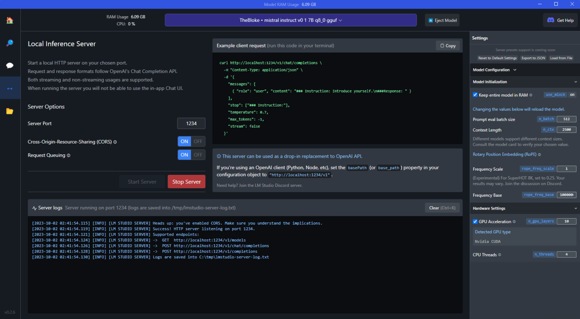Expand the Model Configuration dropdown
The width and height of the screenshot is (580, 319).
pyautogui.click(x=495, y=70)
